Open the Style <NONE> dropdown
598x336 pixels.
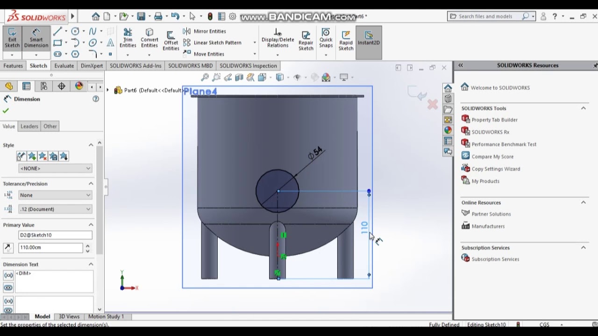[x=55, y=168]
